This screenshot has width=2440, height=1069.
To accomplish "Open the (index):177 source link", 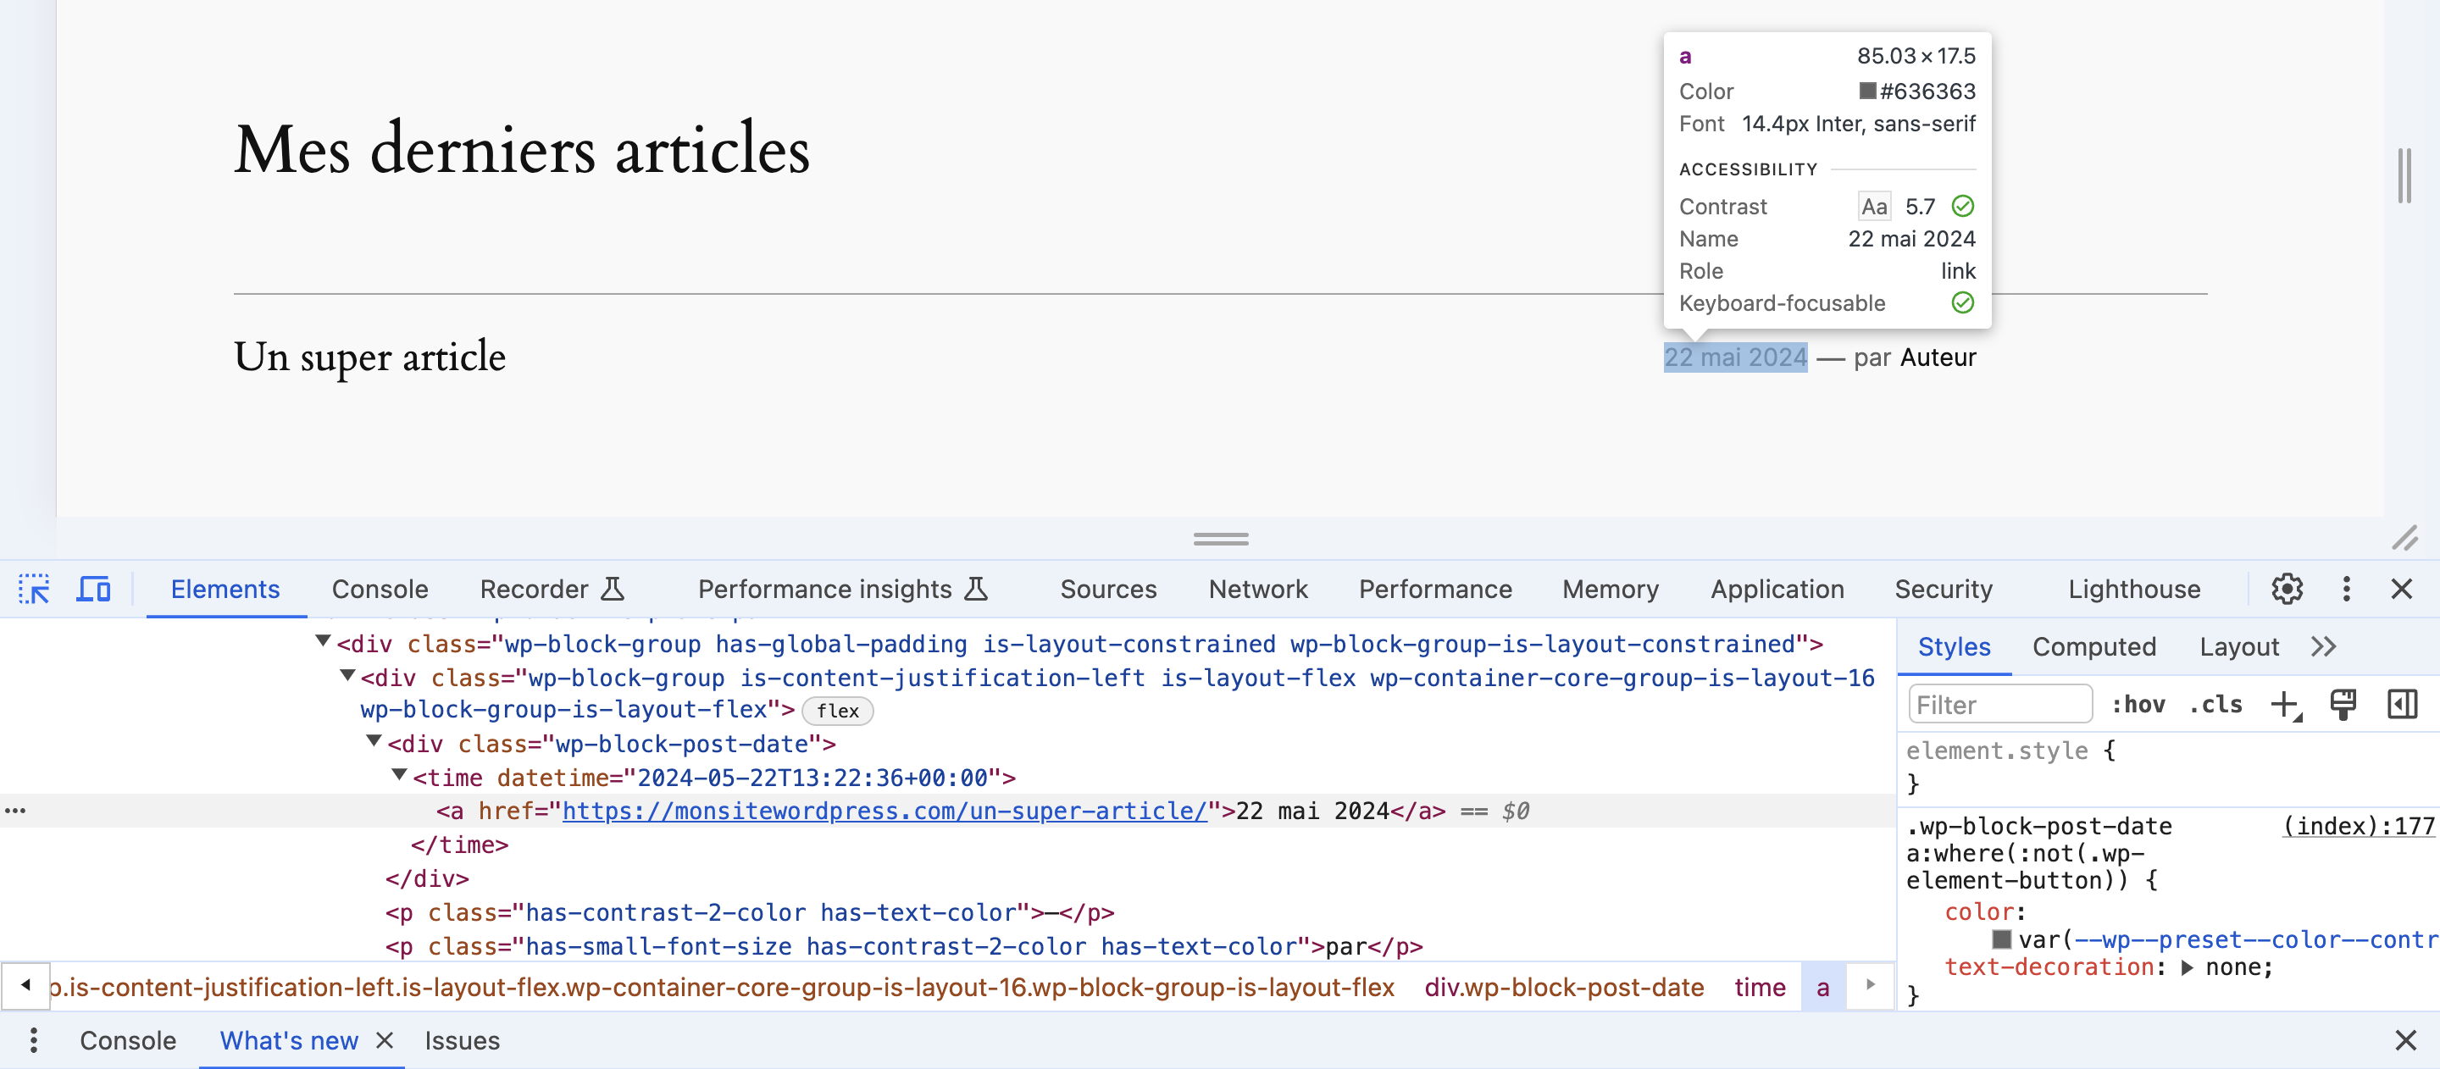I will [2357, 826].
